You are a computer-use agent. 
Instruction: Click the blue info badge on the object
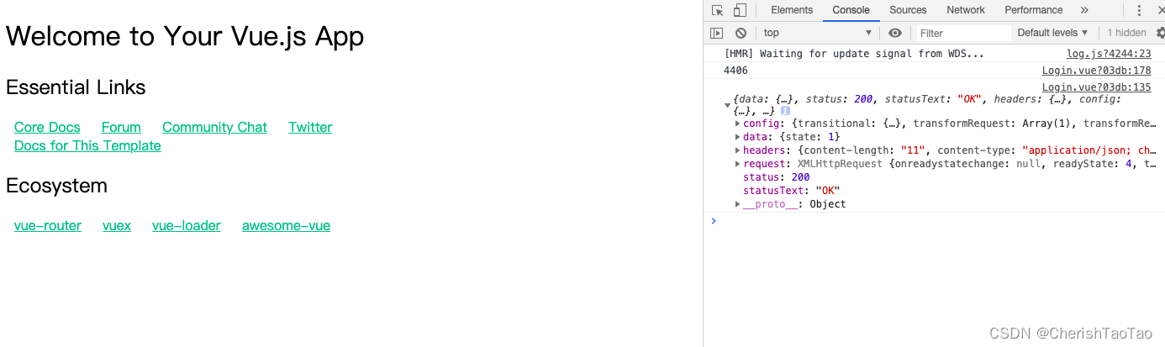coord(784,110)
